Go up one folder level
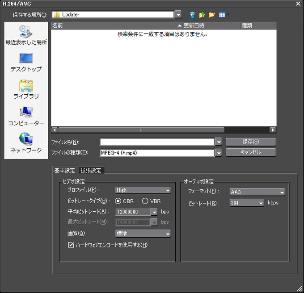 [x=202, y=15]
